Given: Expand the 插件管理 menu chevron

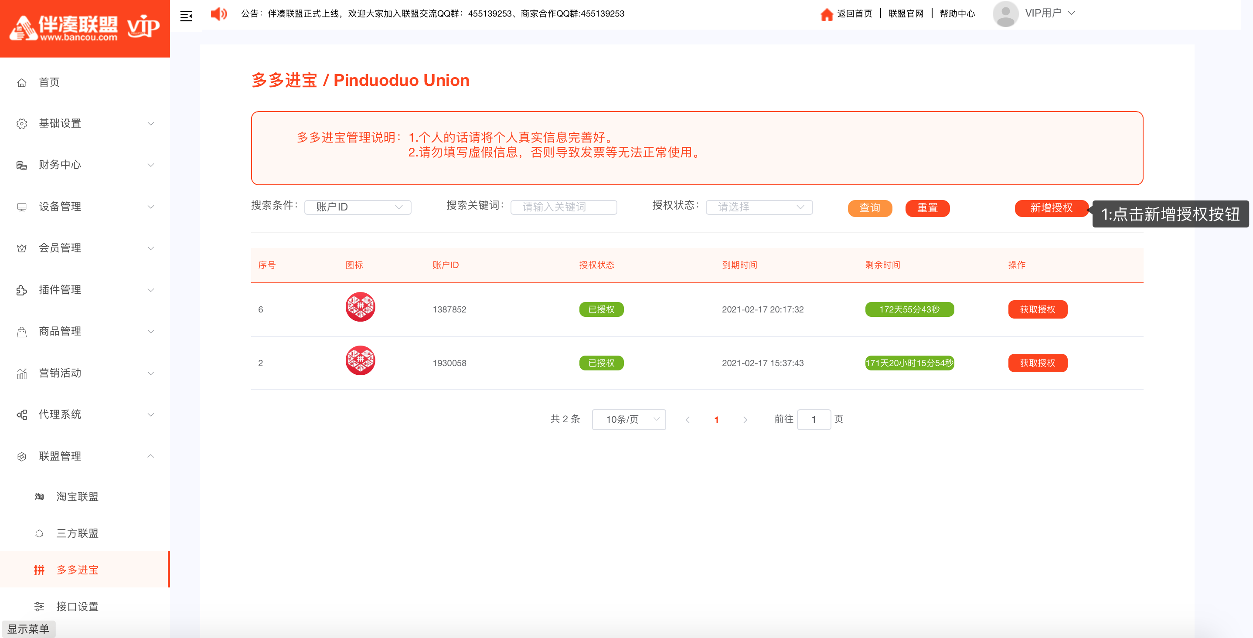Looking at the screenshot, I should [151, 290].
